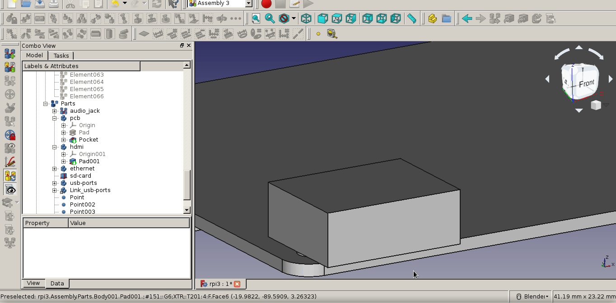The image size is (616, 303).
Task: Switch to the Tasks tab
Action: tap(61, 55)
